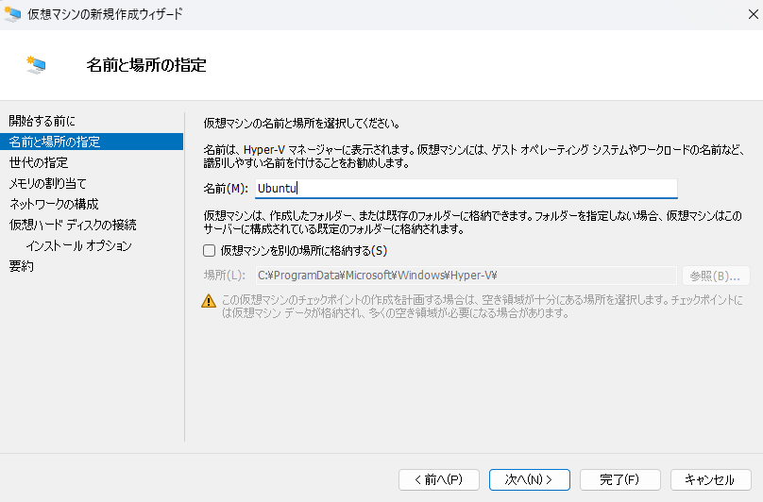Go to the 要約 summary step
Viewport: 763px width, 502px height.
(22, 266)
